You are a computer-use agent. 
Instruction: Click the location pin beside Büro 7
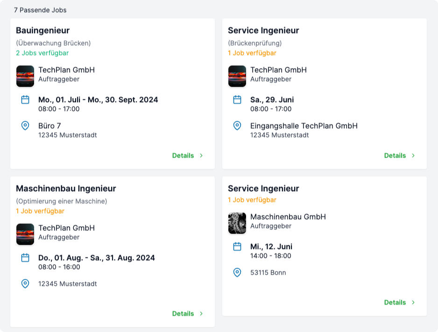click(25, 126)
